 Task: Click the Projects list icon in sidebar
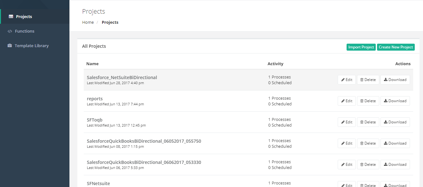[11, 17]
